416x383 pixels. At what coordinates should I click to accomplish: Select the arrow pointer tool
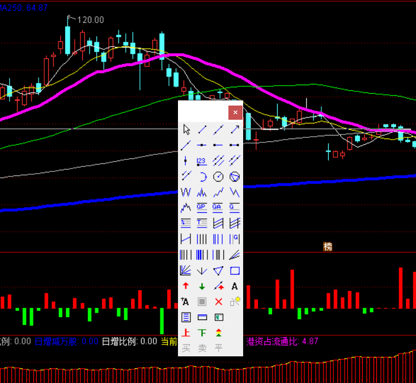[186, 129]
